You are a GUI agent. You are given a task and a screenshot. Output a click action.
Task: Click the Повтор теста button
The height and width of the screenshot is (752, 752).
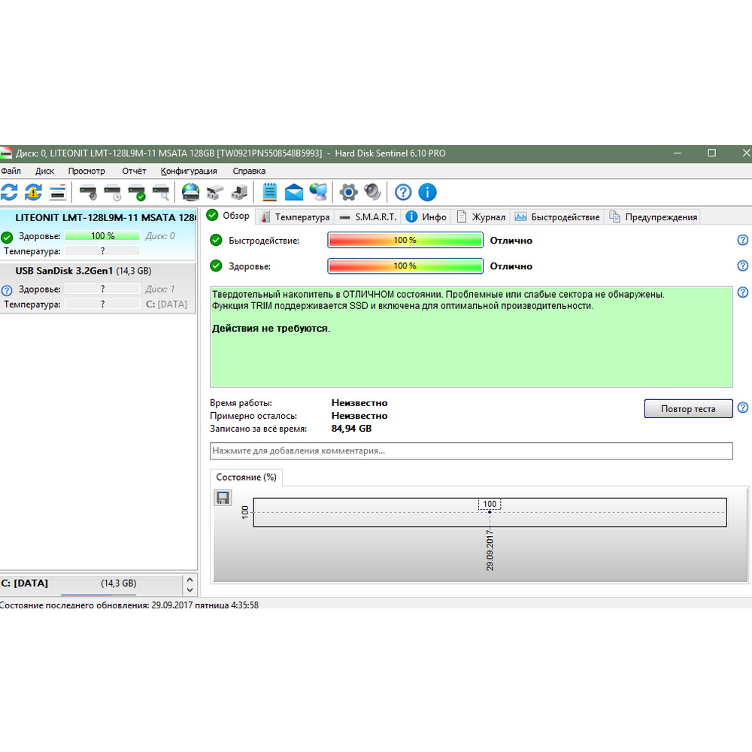(x=688, y=409)
